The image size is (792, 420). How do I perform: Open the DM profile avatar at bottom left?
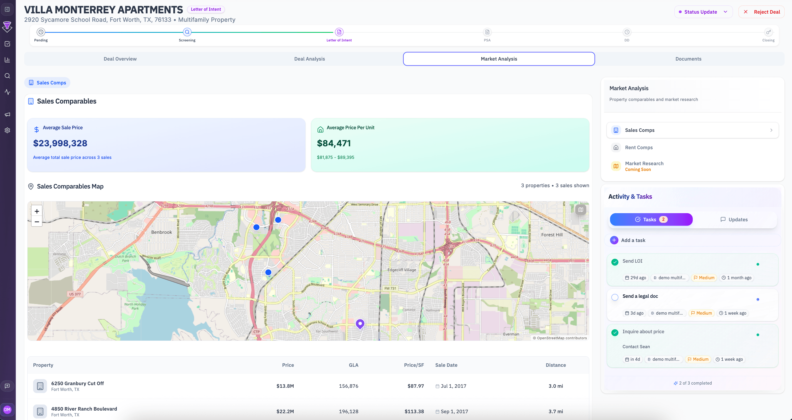click(x=8, y=410)
